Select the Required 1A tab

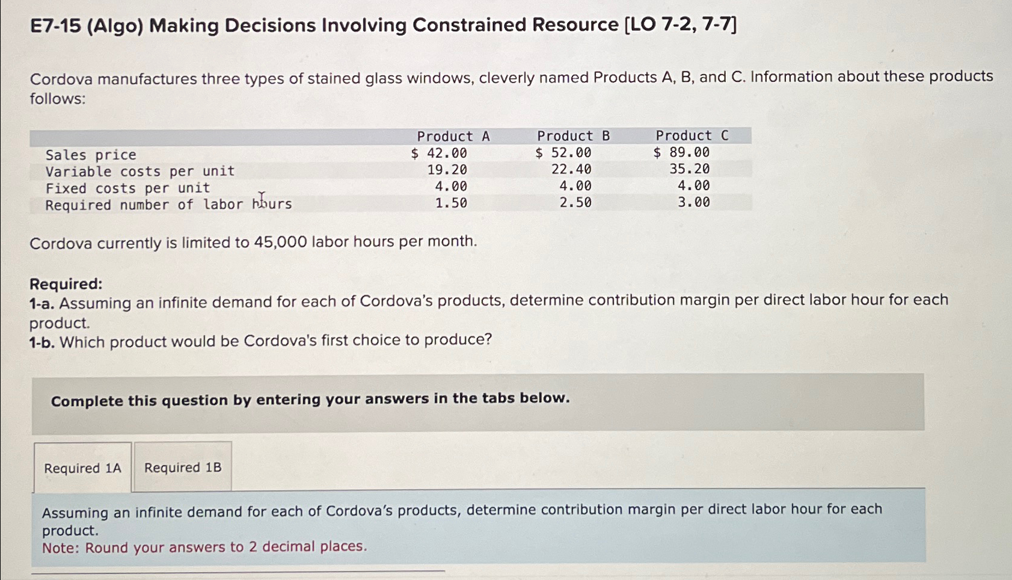tap(82, 467)
